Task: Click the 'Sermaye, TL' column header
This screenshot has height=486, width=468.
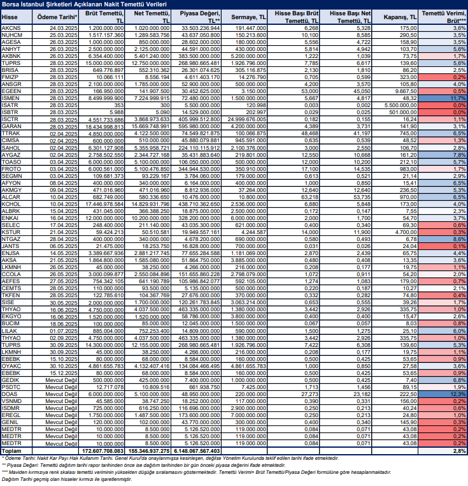Action: tap(245, 17)
